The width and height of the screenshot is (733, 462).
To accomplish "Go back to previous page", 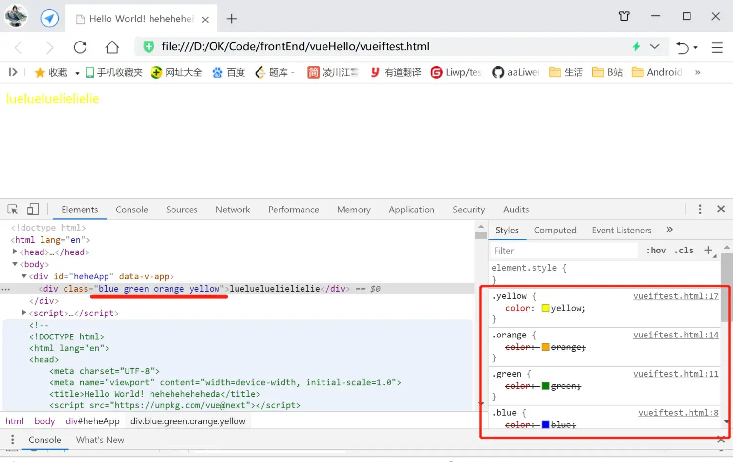I will coord(19,47).
